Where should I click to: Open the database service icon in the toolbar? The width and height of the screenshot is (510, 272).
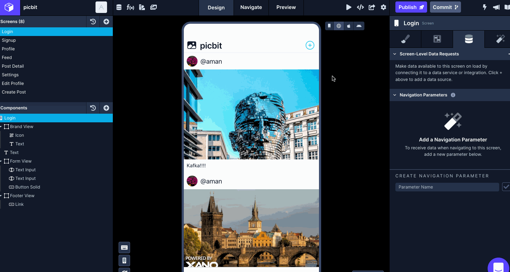point(119,7)
